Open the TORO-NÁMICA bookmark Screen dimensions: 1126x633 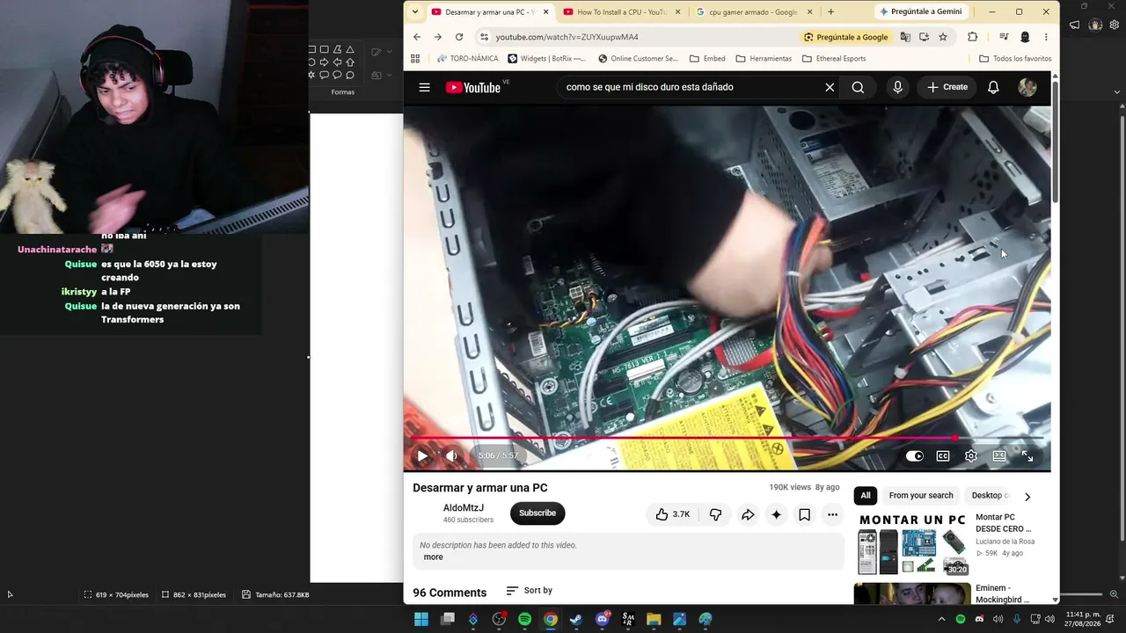pos(467,59)
